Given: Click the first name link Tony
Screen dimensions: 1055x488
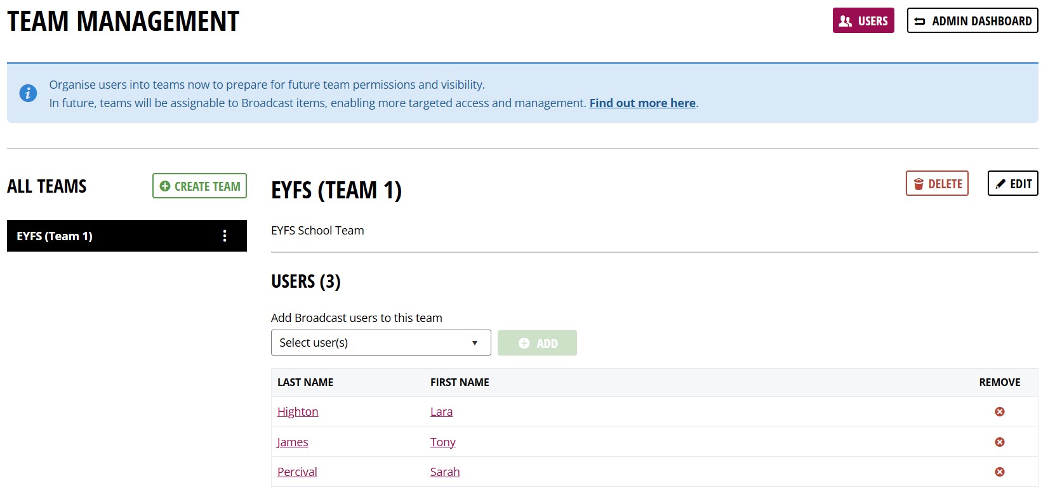Looking at the screenshot, I should tap(442, 442).
